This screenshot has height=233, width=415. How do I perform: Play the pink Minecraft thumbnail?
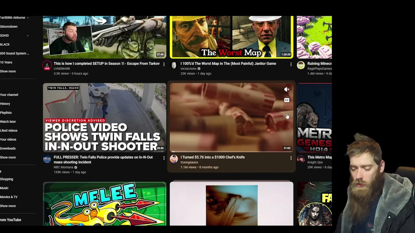point(314,37)
